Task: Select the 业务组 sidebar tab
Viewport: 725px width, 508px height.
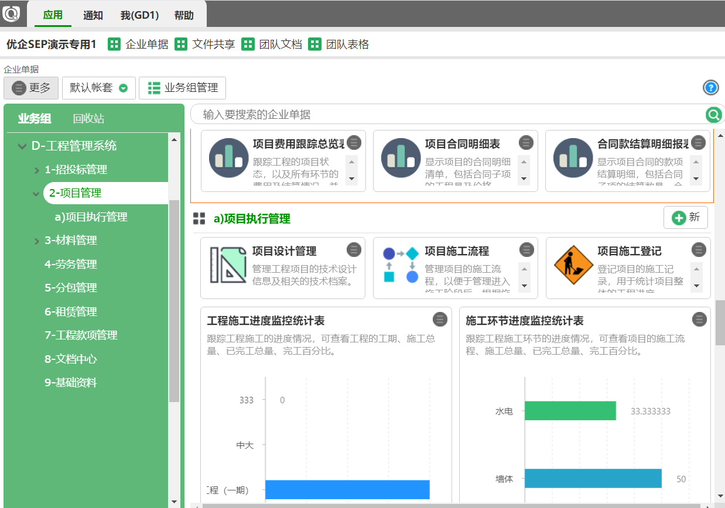Action: 35,119
